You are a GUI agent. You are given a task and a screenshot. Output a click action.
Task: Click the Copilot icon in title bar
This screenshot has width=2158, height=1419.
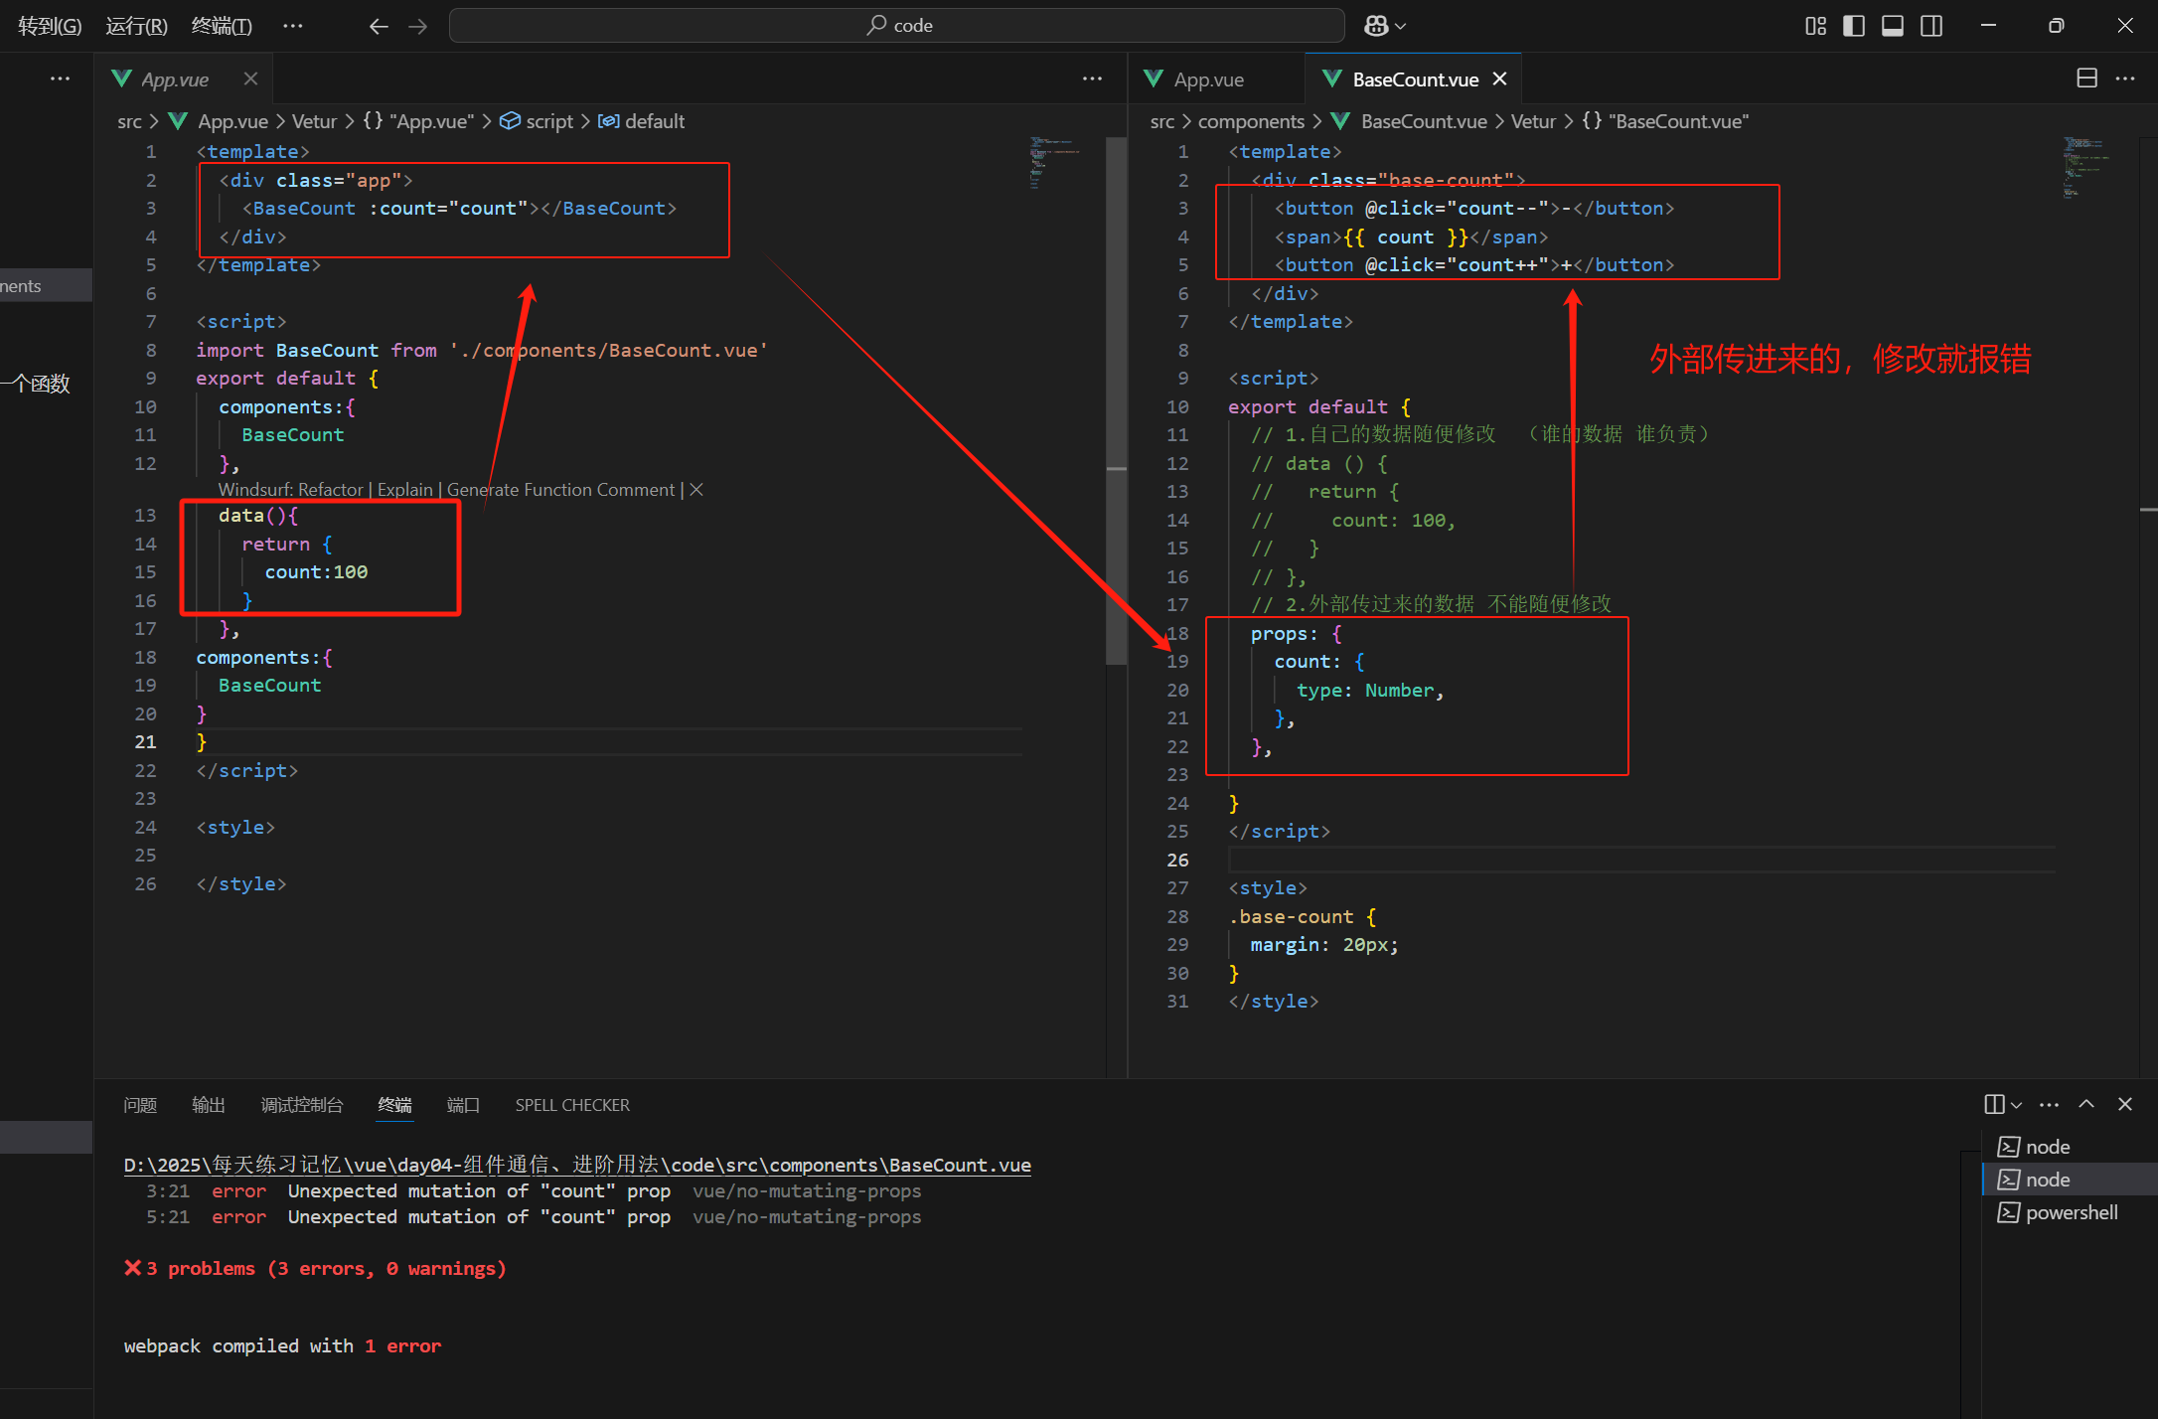click(x=1376, y=26)
